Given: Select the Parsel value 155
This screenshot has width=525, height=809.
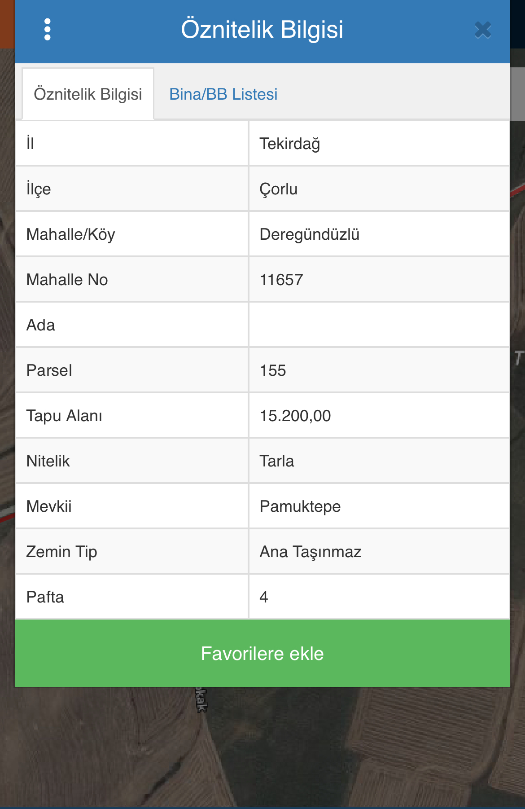Looking at the screenshot, I should click(x=273, y=370).
